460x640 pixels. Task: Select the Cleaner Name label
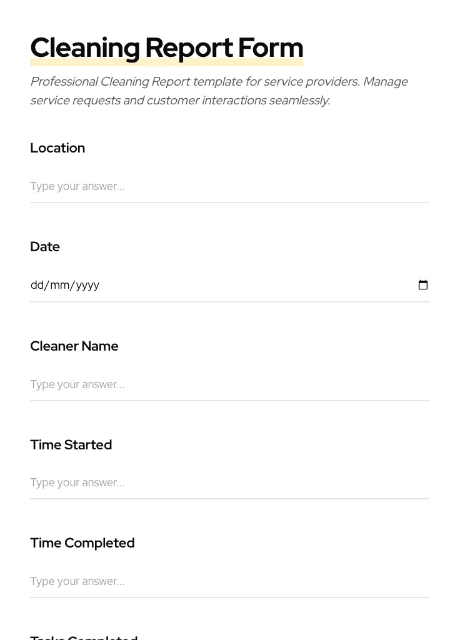pos(74,346)
